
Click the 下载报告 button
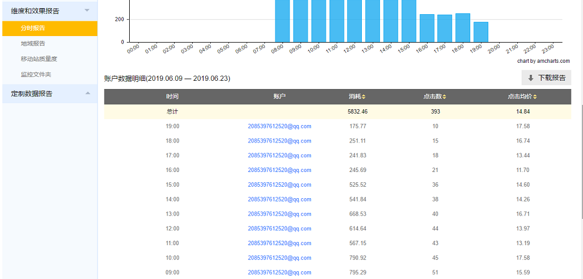coord(546,78)
